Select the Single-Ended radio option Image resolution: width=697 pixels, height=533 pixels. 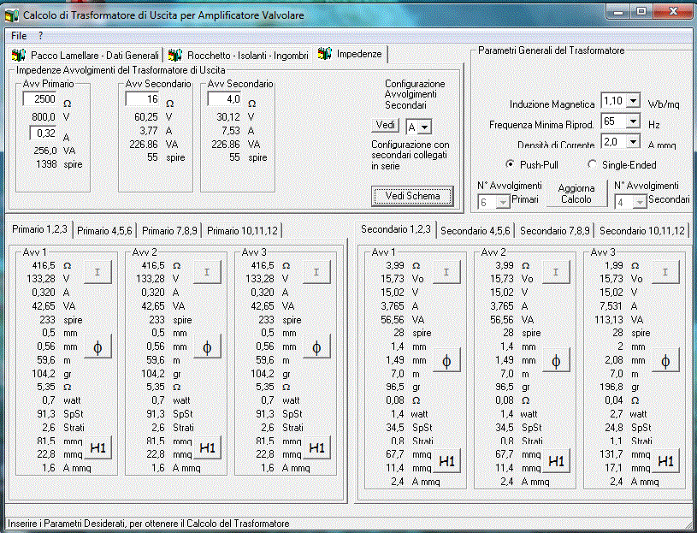[x=593, y=164]
